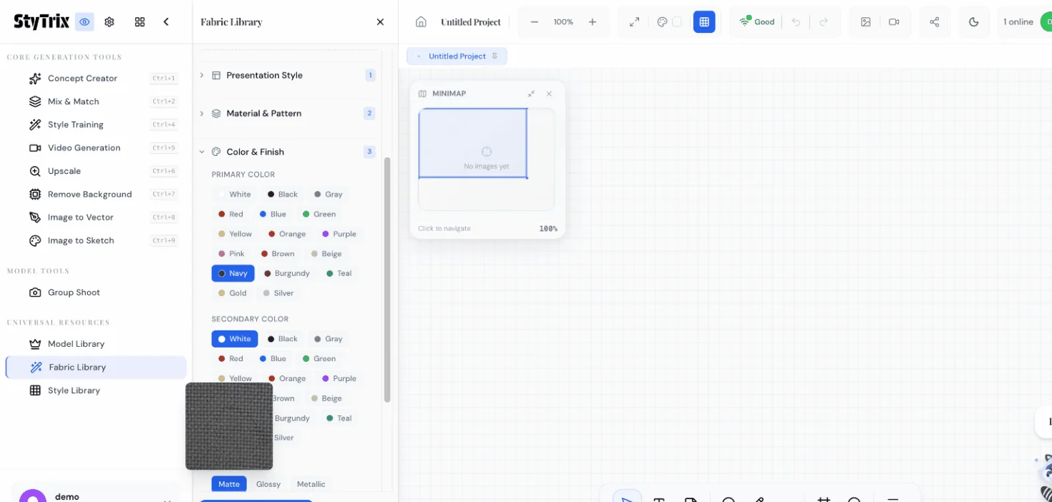The width and height of the screenshot is (1052, 502).
Task: Select the Glossy finish option
Action: [268, 484]
